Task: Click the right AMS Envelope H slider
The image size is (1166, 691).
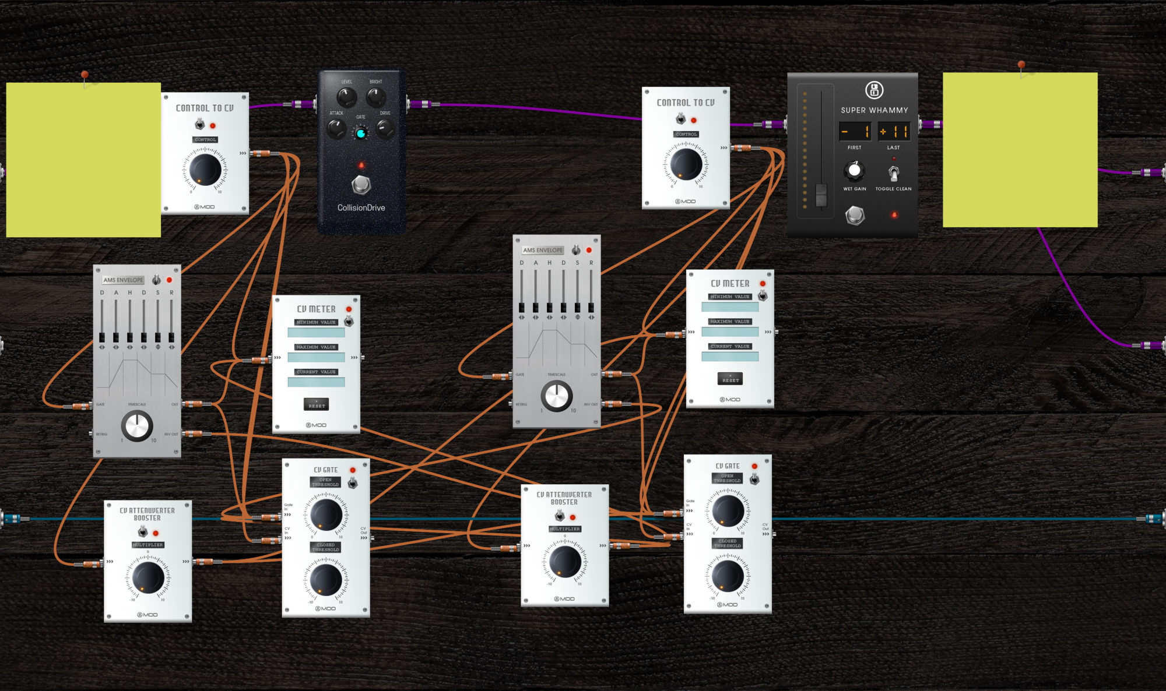Action: (549, 308)
